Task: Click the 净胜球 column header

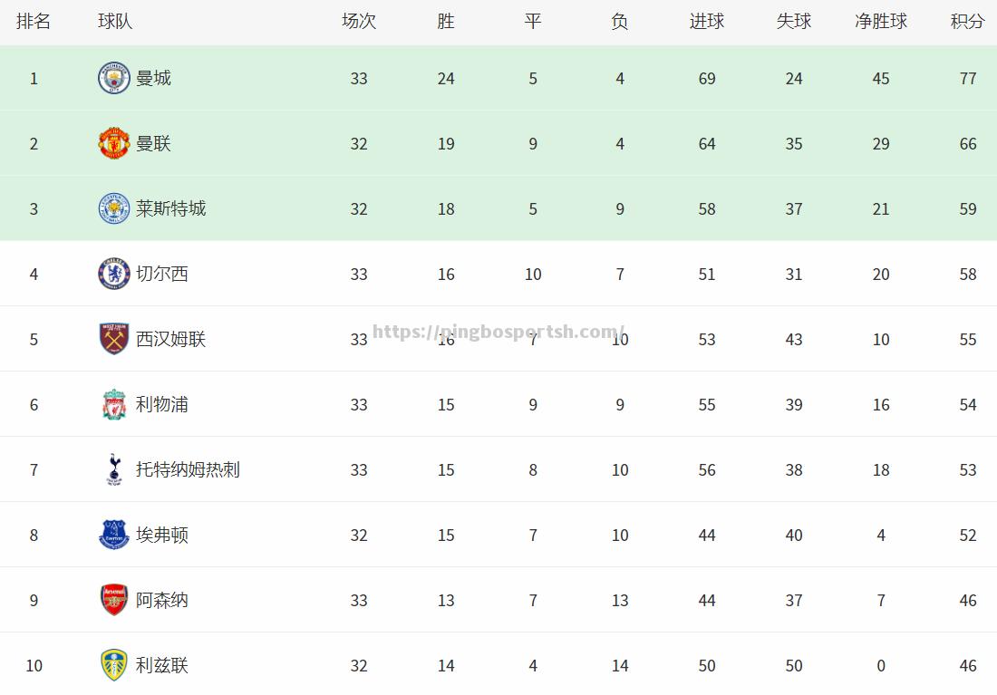Action: click(x=881, y=22)
